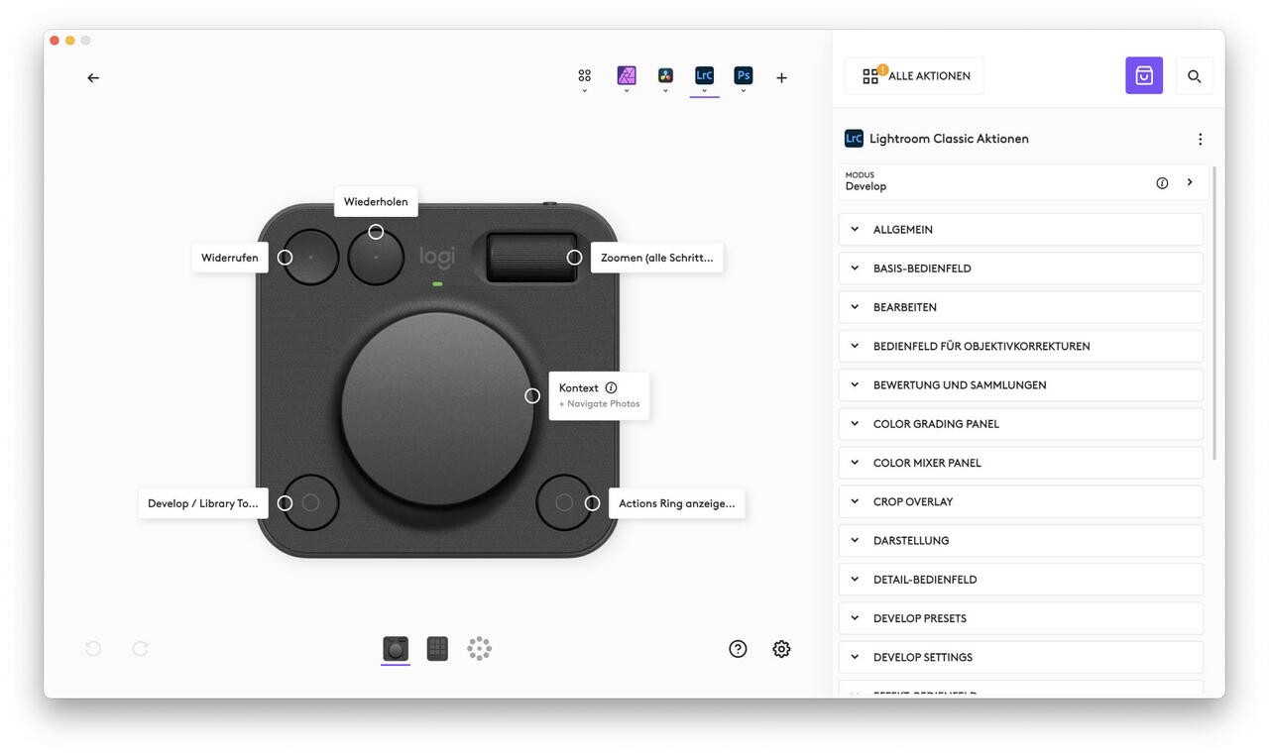Open the search magnifier icon
Viewport: 1269px width, 756px height.
click(x=1194, y=76)
